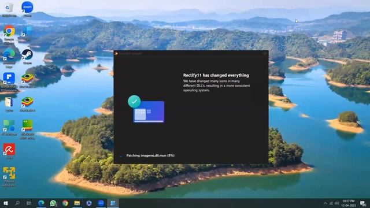This screenshot has width=370, height=208.
Task: Close the Rectify11 installer window
Action: pyautogui.click(x=265, y=54)
